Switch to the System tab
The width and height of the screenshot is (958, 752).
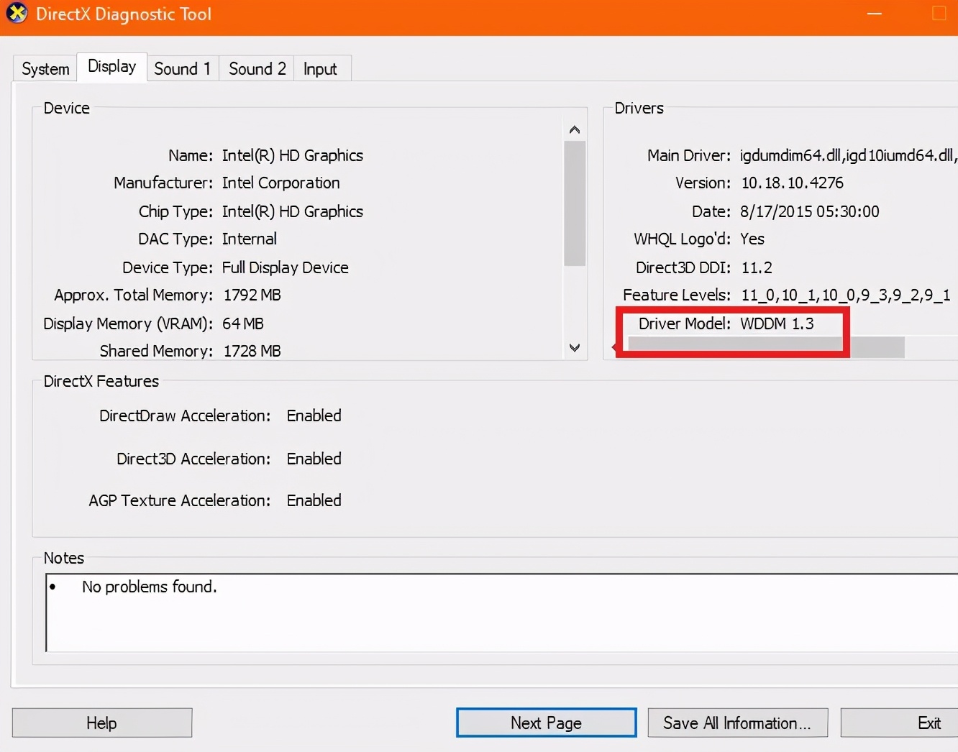[44, 68]
